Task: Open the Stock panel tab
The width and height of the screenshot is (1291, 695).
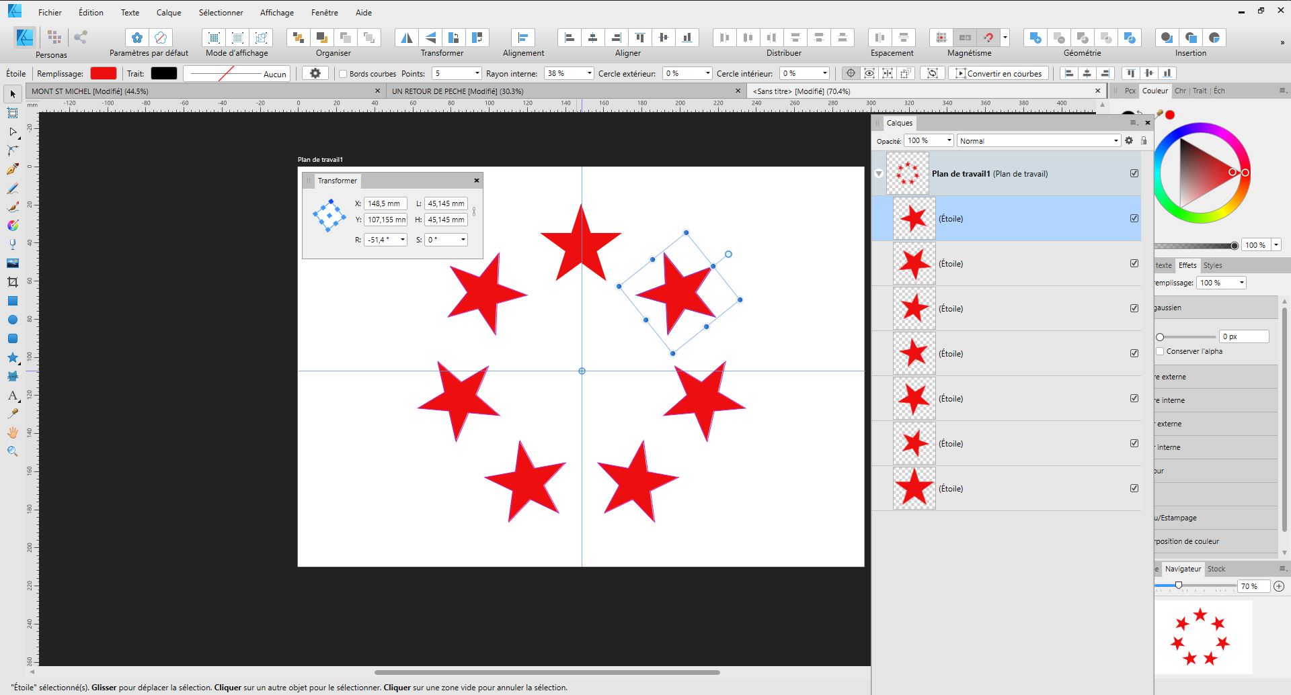Action: [1216, 569]
